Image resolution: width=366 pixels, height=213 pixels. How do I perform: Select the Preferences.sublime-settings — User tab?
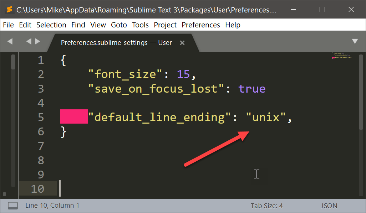point(116,43)
